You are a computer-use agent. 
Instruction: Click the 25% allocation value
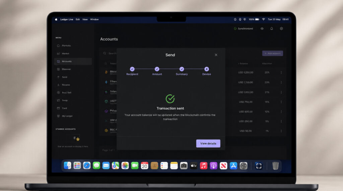[x=267, y=73]
